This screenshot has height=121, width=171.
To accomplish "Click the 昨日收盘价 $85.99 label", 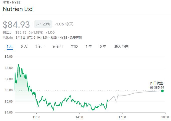I will [157, 85].
